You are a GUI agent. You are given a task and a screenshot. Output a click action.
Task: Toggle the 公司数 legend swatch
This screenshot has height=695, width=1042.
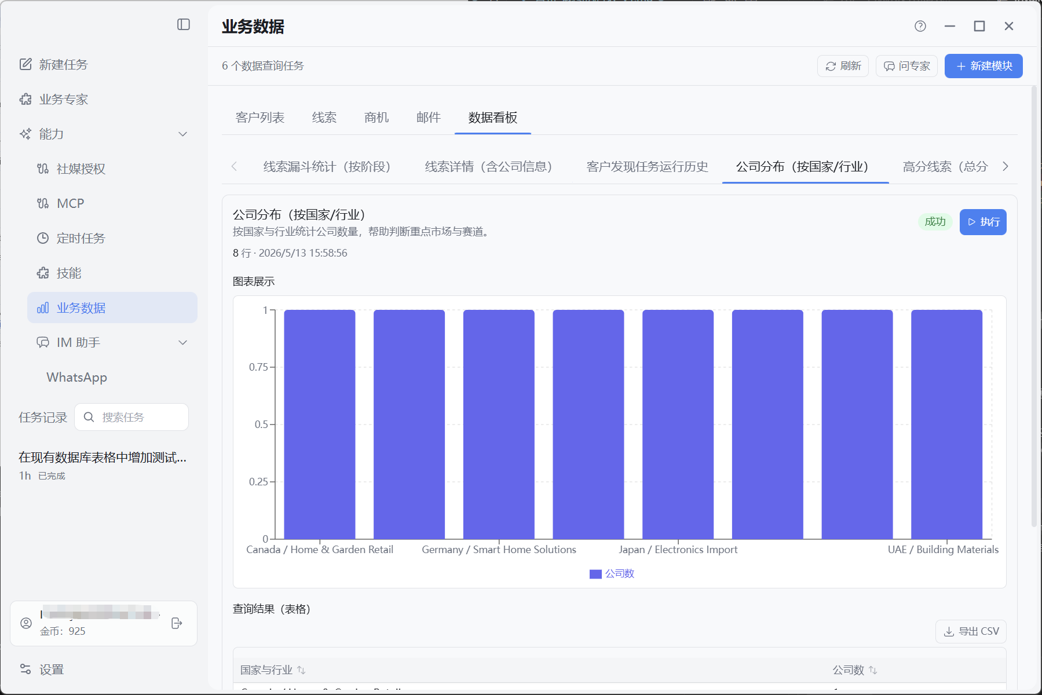point(595,574)
